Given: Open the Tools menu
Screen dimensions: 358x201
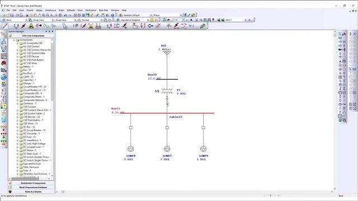Looking at the screenshot, I should 80,10.
